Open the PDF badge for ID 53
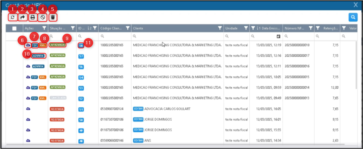Screen dimensions: 363x149 (x=35, y=88)
